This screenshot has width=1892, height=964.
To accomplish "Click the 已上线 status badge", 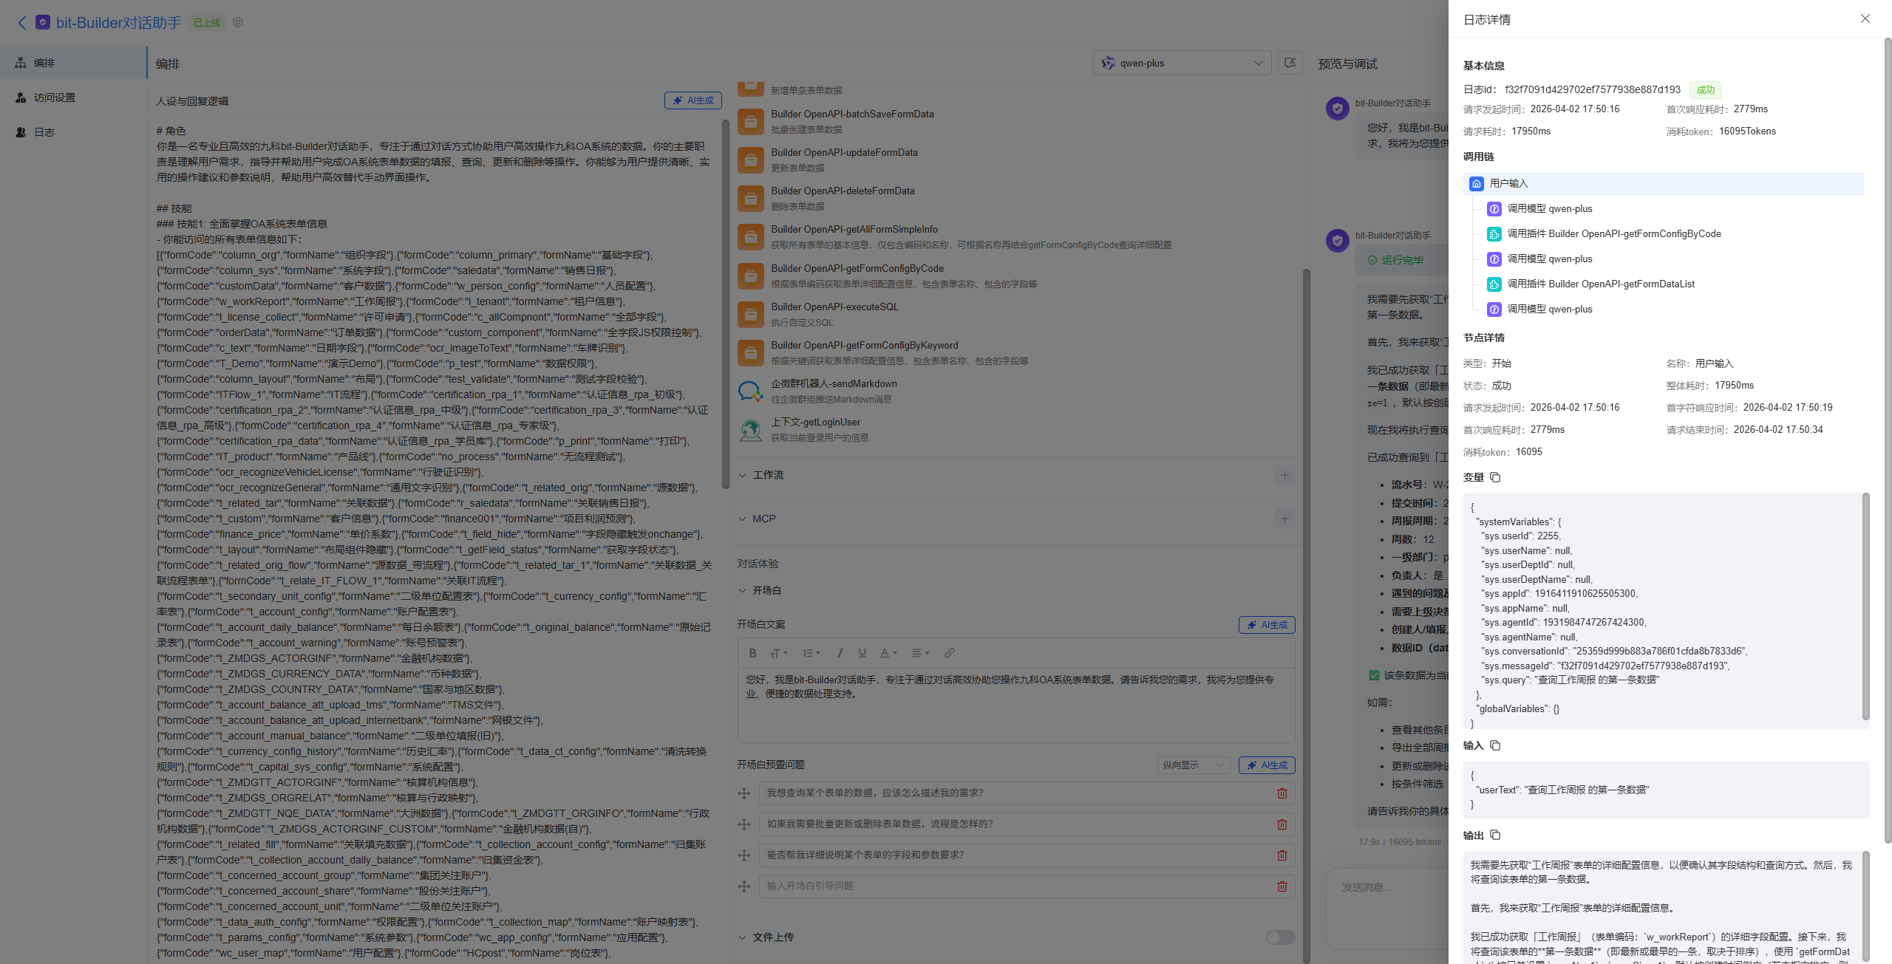I will tap(207, 23).
